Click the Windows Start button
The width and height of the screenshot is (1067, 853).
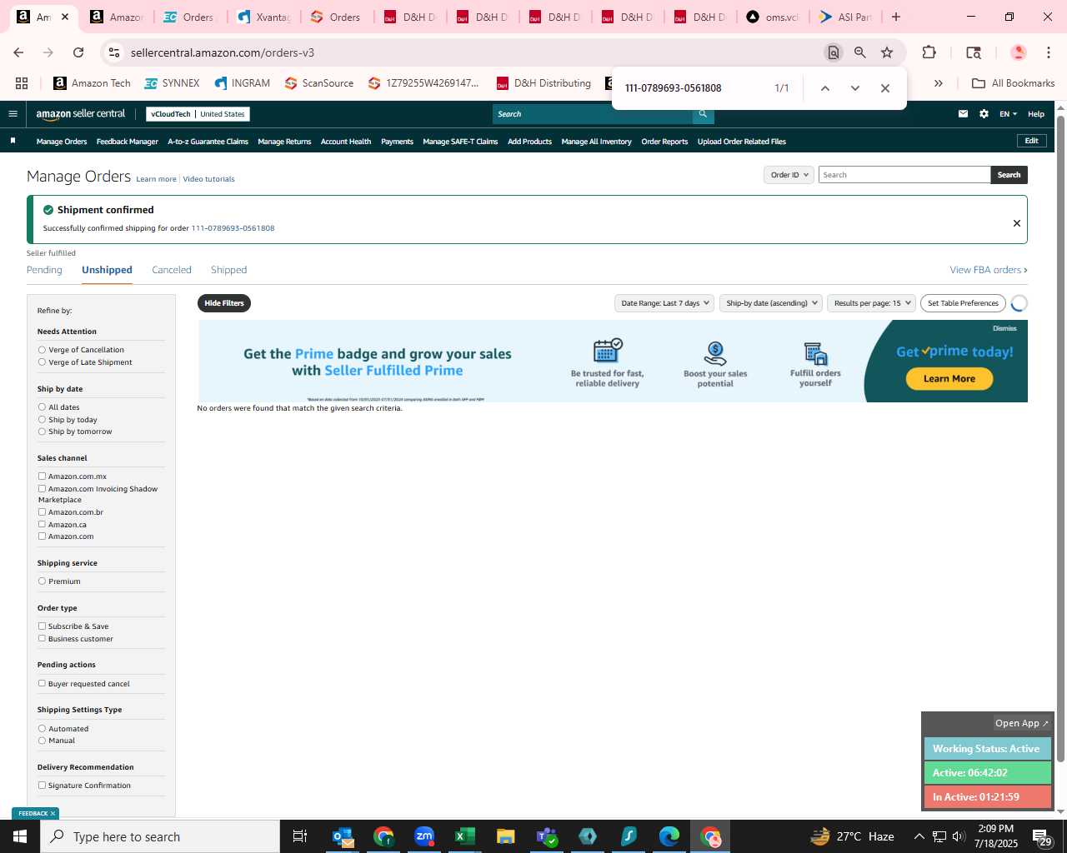[20, 836]
